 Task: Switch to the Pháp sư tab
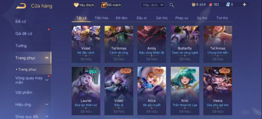182,18
